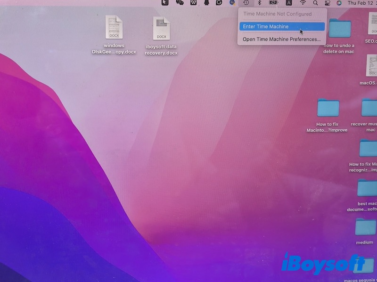Open Spotlight search from the menu bar
This screenshot has height=282, width=377.
coord(315,4)
